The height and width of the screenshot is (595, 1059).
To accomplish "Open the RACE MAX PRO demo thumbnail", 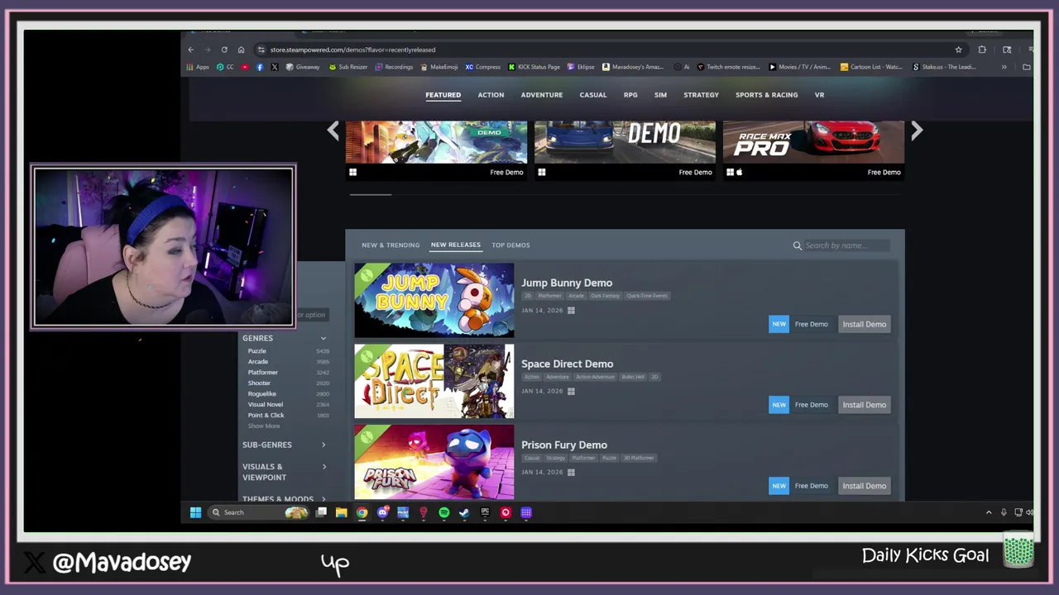I will point(813,142).
